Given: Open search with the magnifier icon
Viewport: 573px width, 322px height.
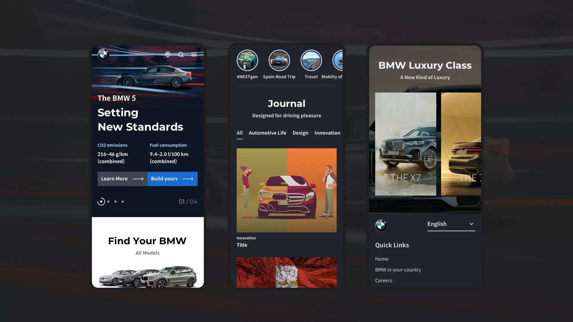Looking at the screenshot, I should coord(181,55).
